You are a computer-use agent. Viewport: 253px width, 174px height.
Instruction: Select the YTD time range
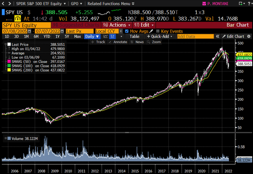click(x=47, y=37)
